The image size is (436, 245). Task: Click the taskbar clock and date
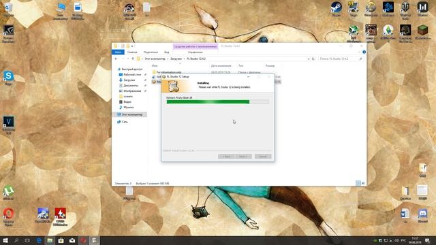coord(415,240)
